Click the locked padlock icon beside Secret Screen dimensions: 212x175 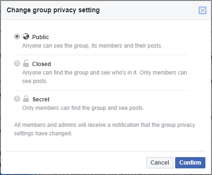tap(26, 99)
